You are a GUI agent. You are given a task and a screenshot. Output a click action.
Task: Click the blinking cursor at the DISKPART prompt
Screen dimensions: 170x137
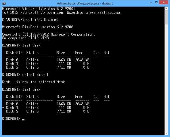[x=23, y=120]
